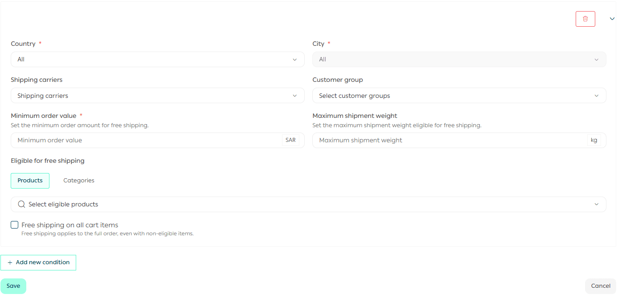Image resolution: width=618 pixels, height=298 pixels.
Task: Open the City dropdown
Action: 459,60
